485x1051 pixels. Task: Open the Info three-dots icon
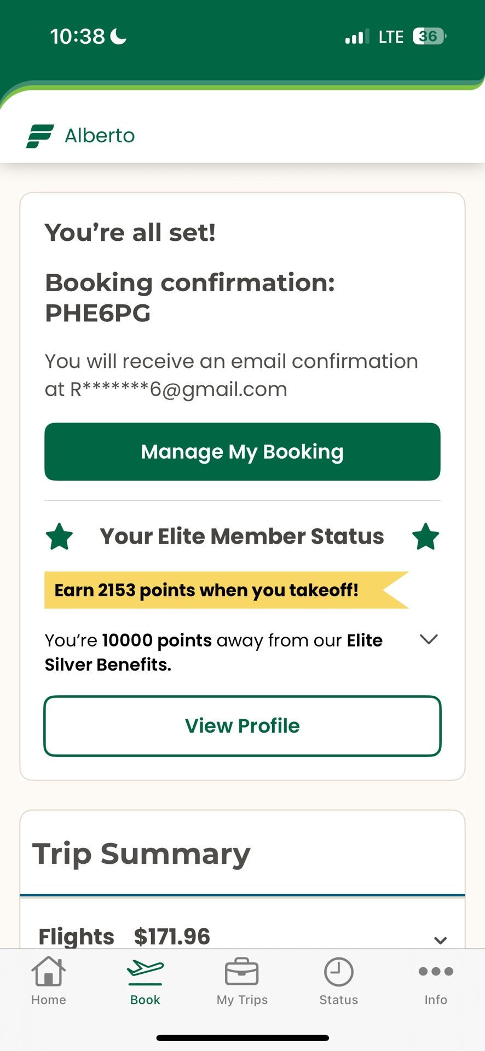click(x=436, y=972)
